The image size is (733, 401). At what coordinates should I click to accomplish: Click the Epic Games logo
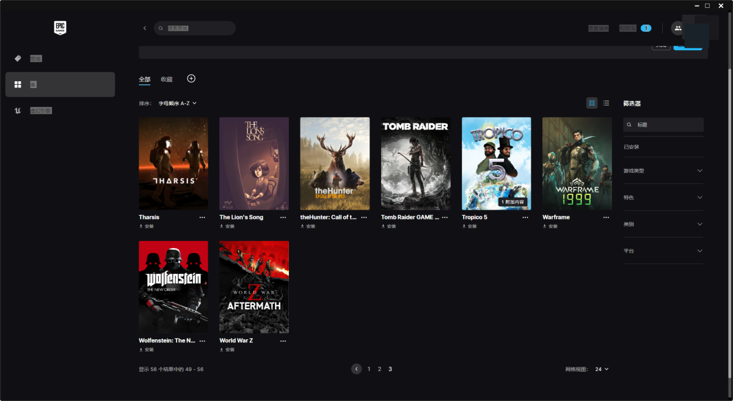click(60, 28)
